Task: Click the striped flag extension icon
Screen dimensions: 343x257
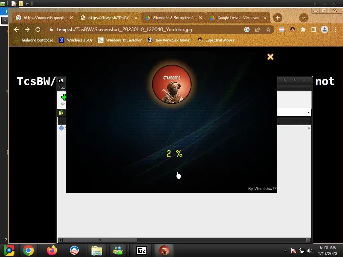Action: [x=282, y=29]
